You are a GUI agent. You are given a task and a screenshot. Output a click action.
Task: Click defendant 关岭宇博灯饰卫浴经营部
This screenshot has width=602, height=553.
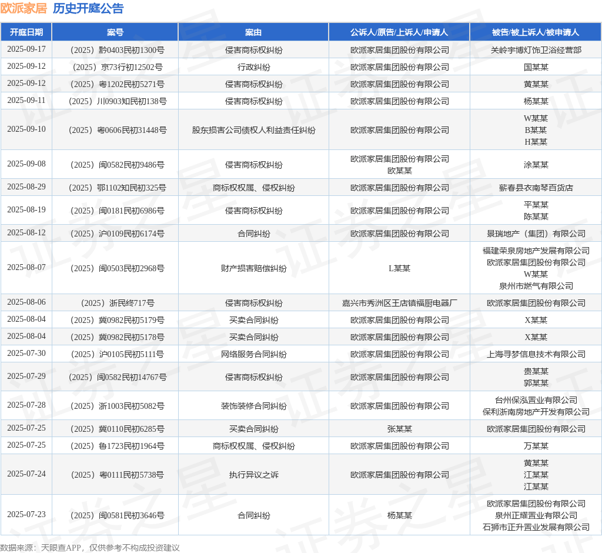536,50
